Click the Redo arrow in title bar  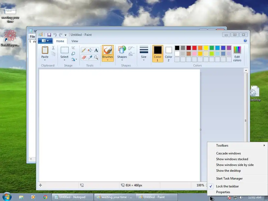click(x=60, y=35)
